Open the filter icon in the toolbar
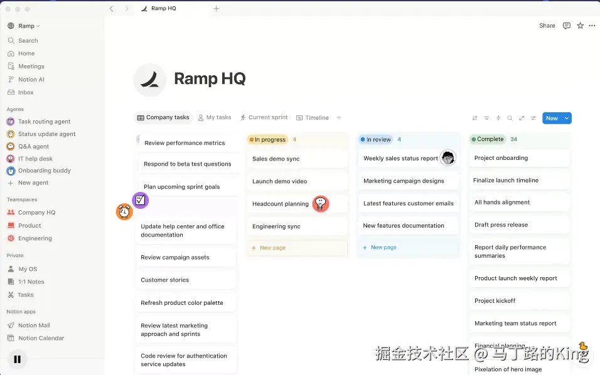The image size is (600, 375). [x=486, y=118]
